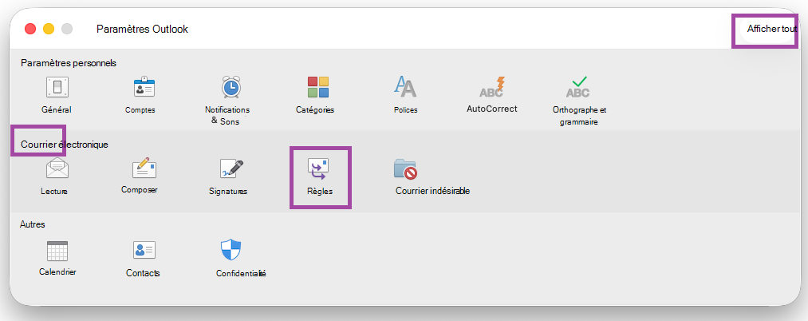Viewport: 808px width, 321px height.
Task: Minimize the window with yellow button
Action: tap(49, 29)
